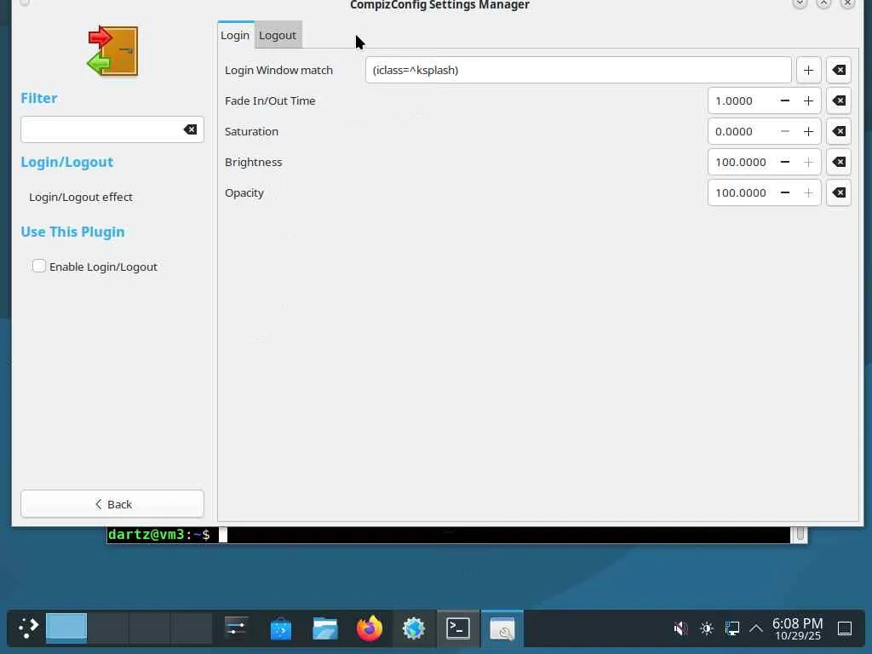Click the terminal prompt line

(x=448, y=535)
